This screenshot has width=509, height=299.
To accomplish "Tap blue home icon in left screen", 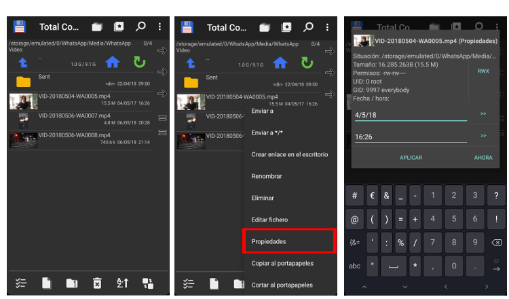I will click(112, 62).
